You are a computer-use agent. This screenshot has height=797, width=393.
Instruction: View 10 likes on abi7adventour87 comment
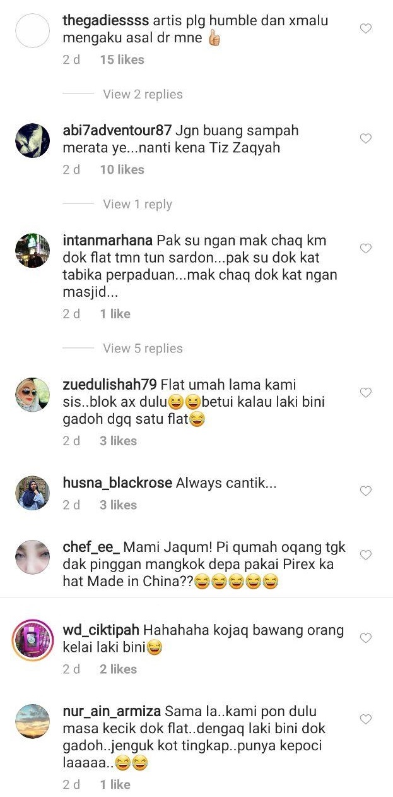tap(122, 170)
